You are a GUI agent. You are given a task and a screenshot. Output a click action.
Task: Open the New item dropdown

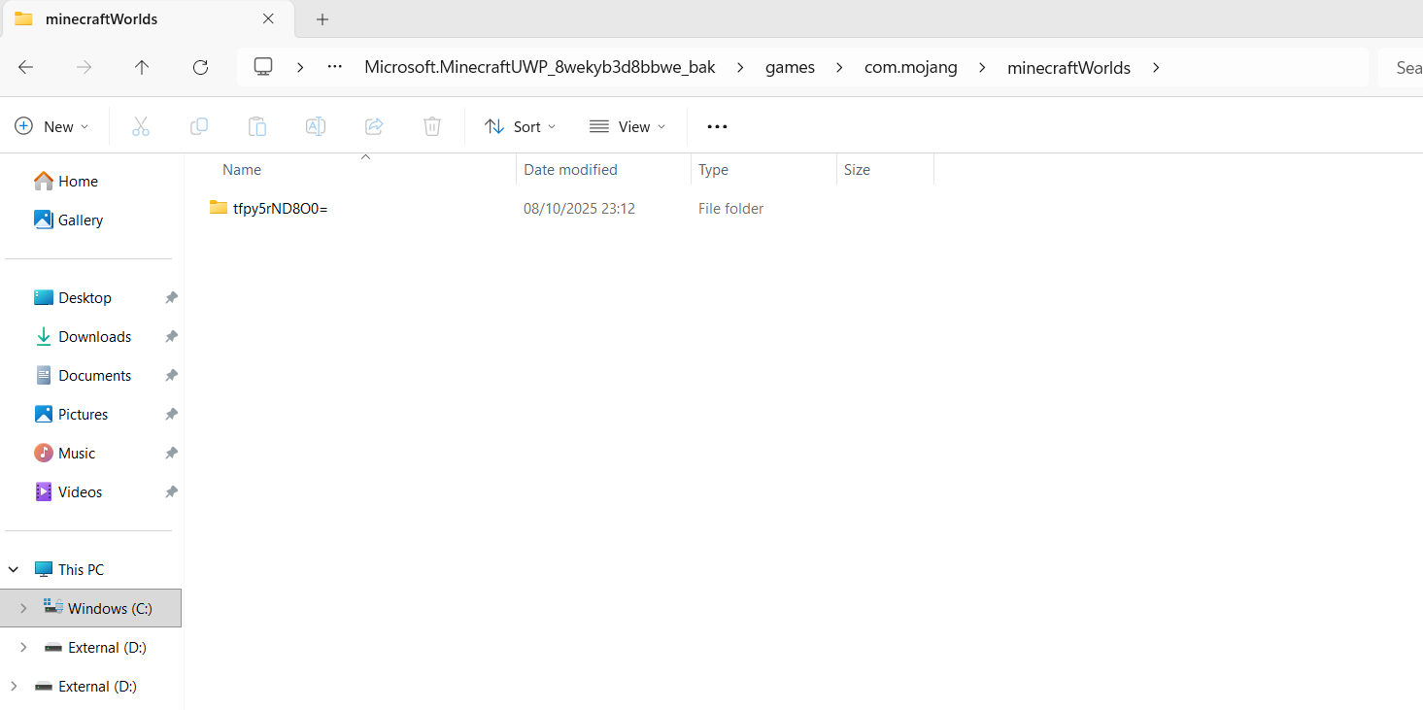click(52, 126)
